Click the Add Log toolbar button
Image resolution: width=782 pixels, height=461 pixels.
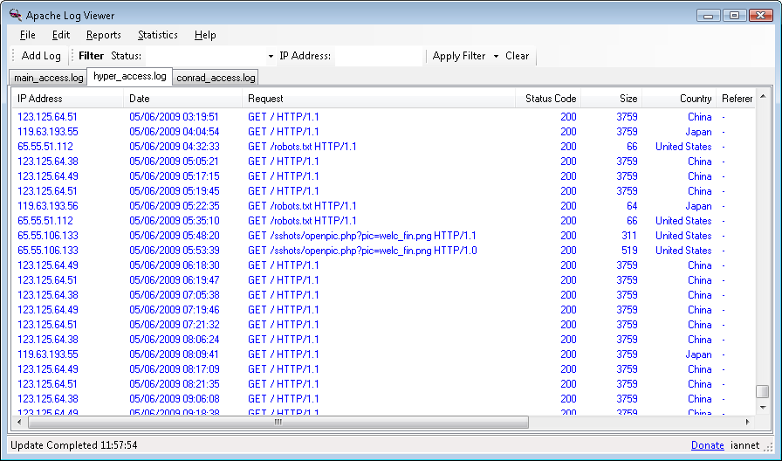point(41,56)
